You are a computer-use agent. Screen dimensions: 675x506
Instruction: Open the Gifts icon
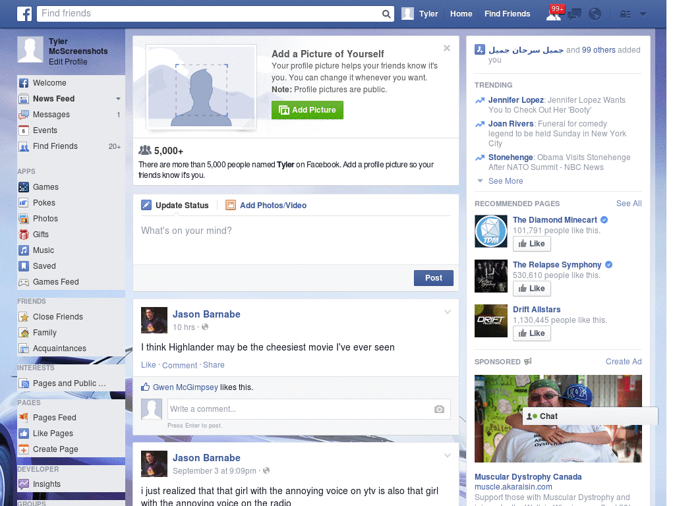(x=24, y=235)
